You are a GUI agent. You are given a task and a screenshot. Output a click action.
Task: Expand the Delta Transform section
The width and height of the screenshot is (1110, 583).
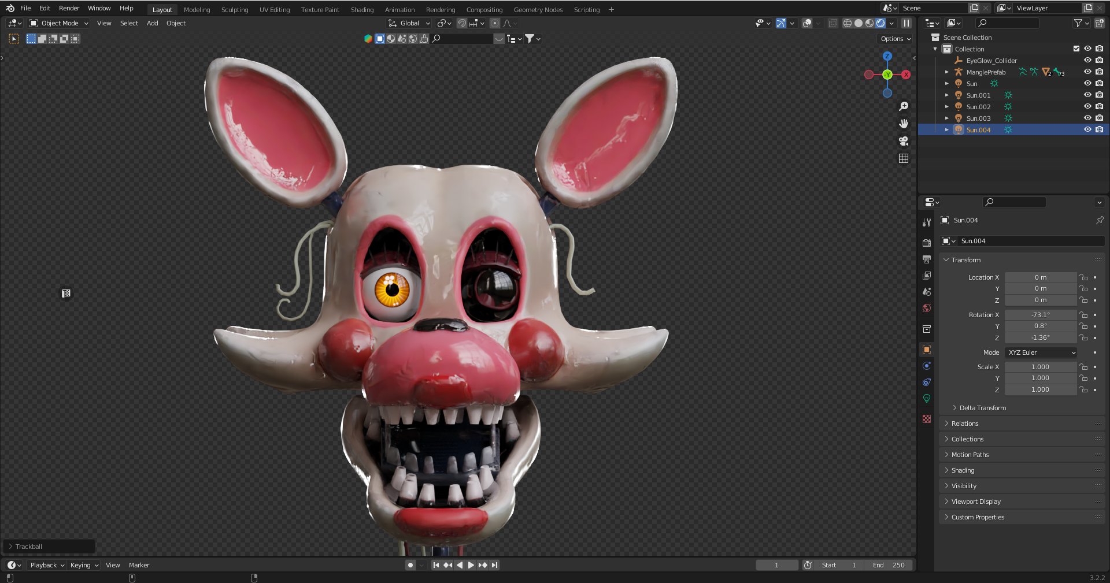point(982,408)
